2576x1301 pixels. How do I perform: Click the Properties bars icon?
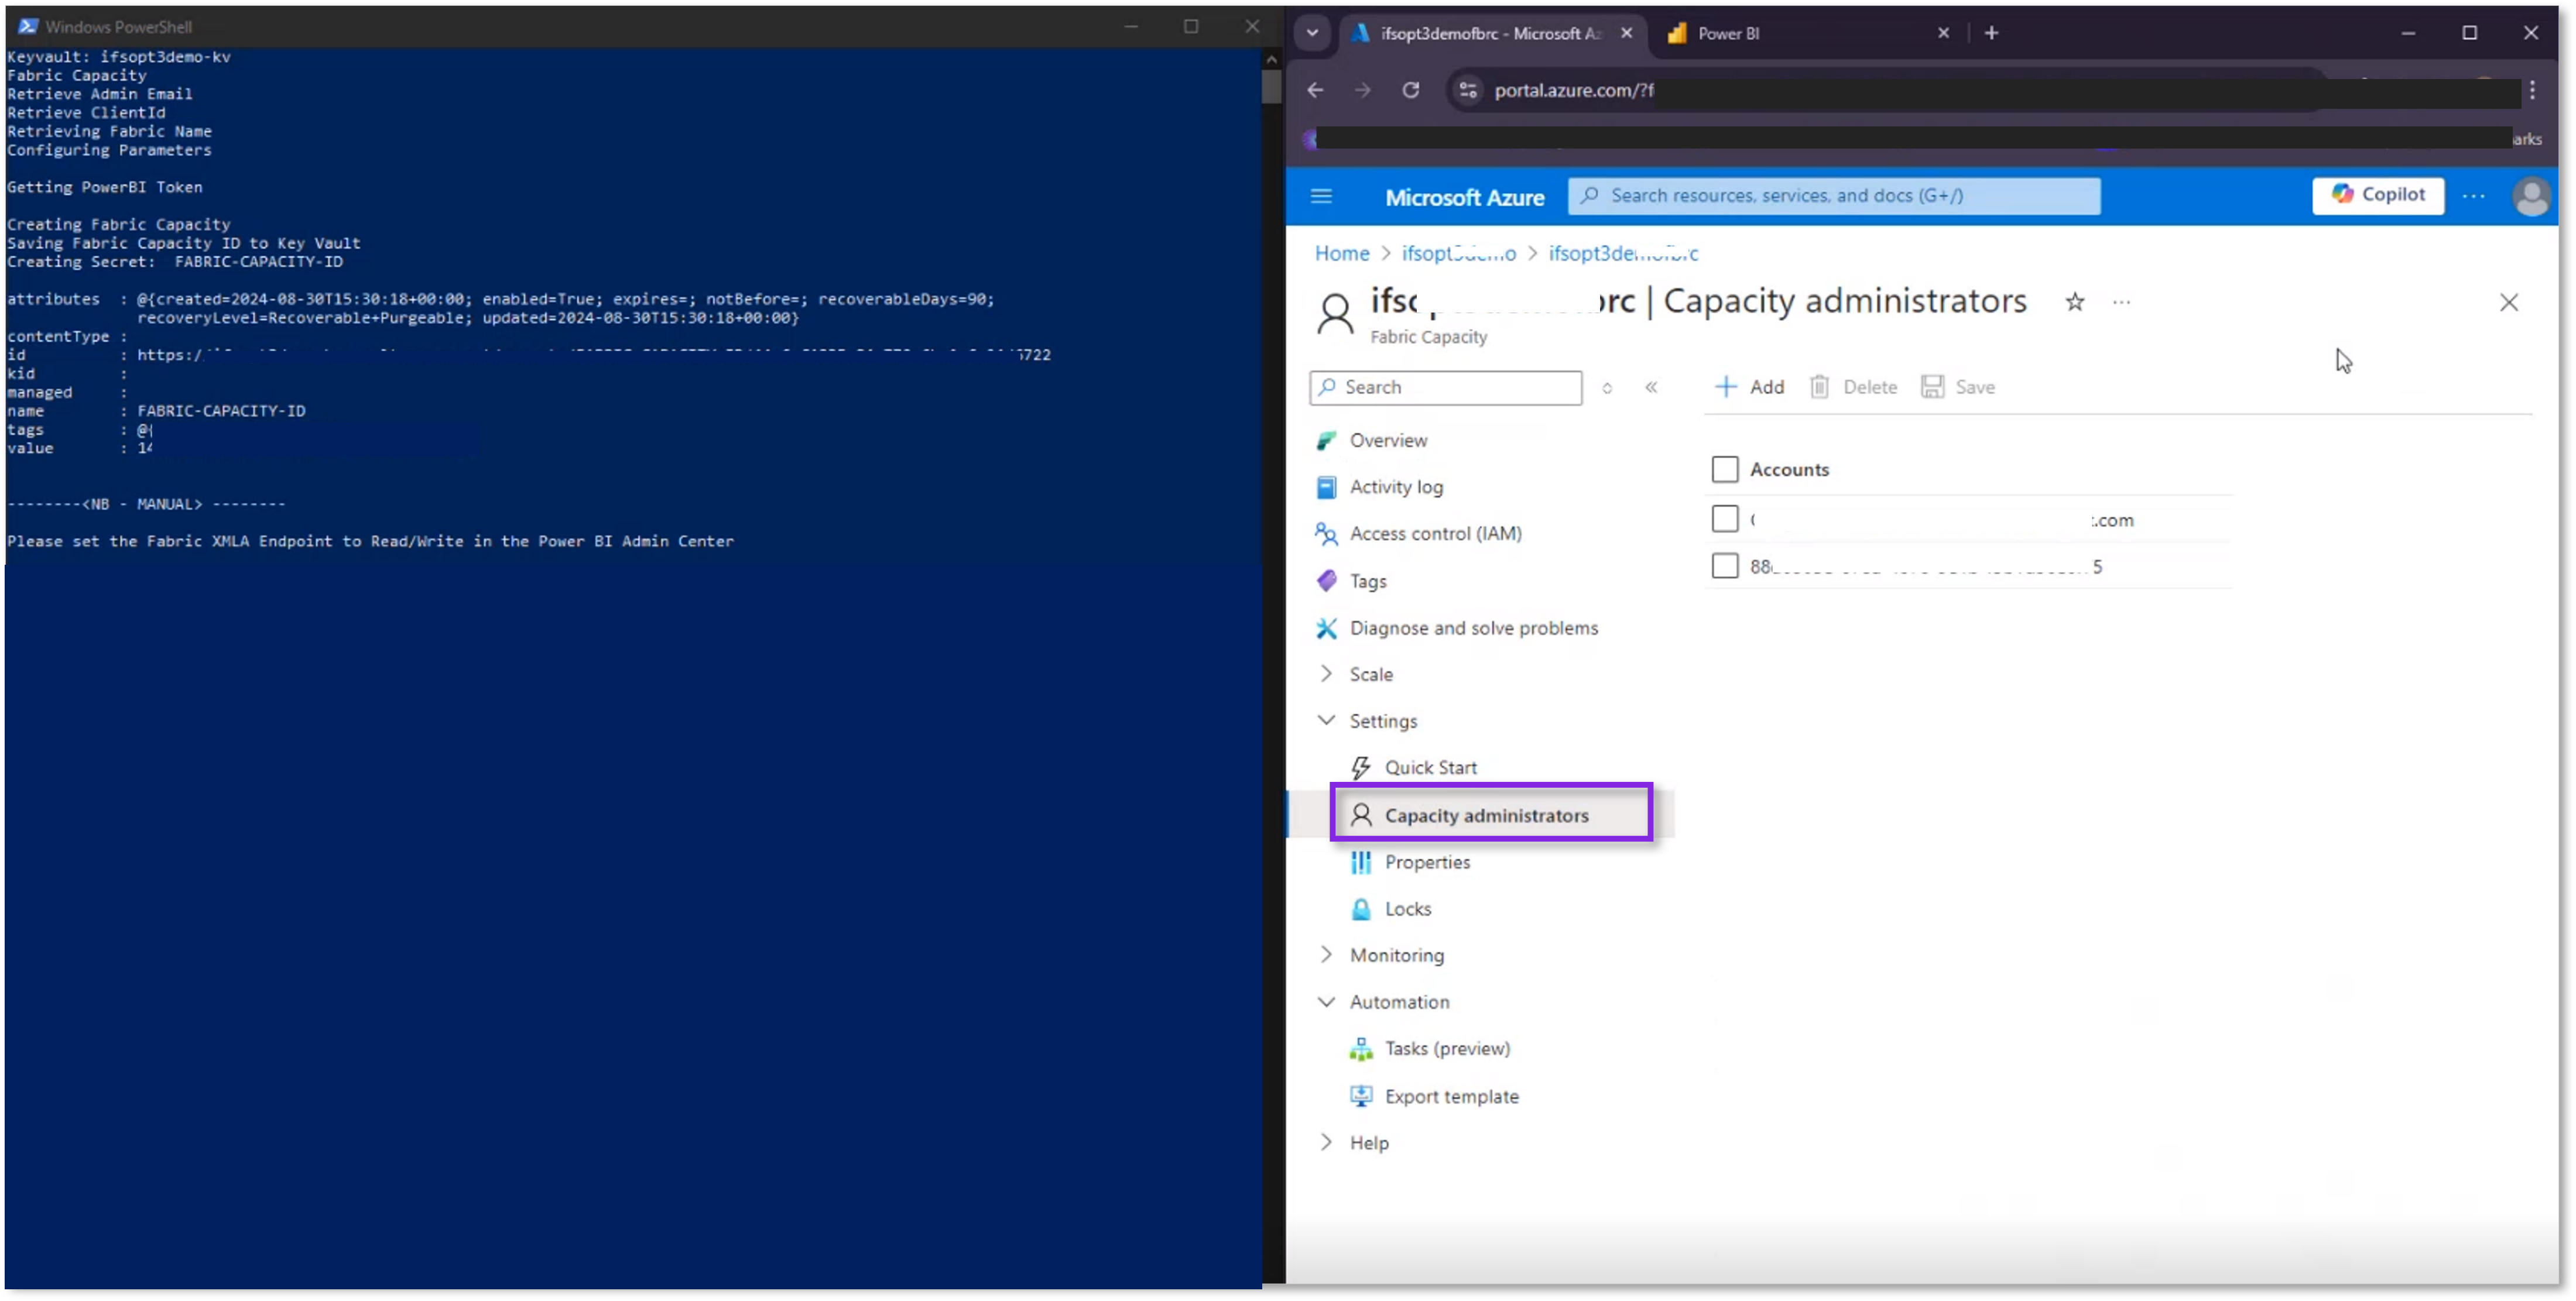1360,862
